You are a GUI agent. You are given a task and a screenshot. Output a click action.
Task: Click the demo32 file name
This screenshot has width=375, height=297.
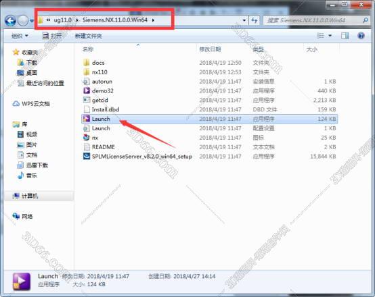point(103,90)
